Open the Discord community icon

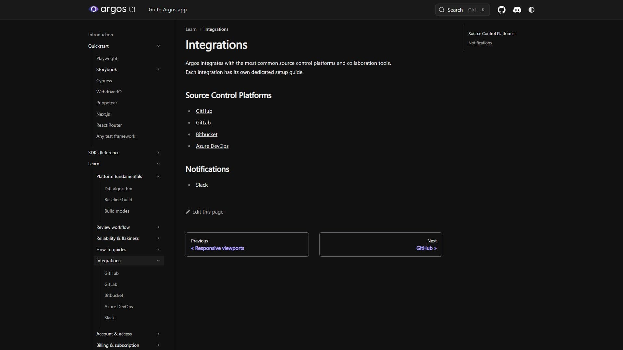517,10
